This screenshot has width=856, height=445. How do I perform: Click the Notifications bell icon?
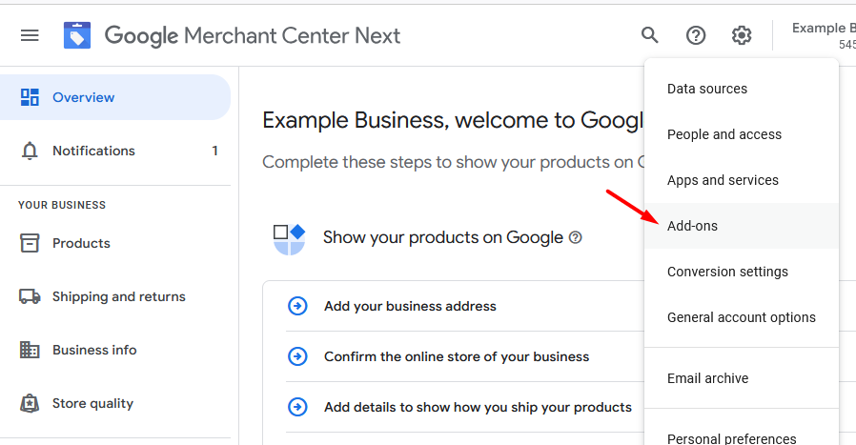(30, 151)
